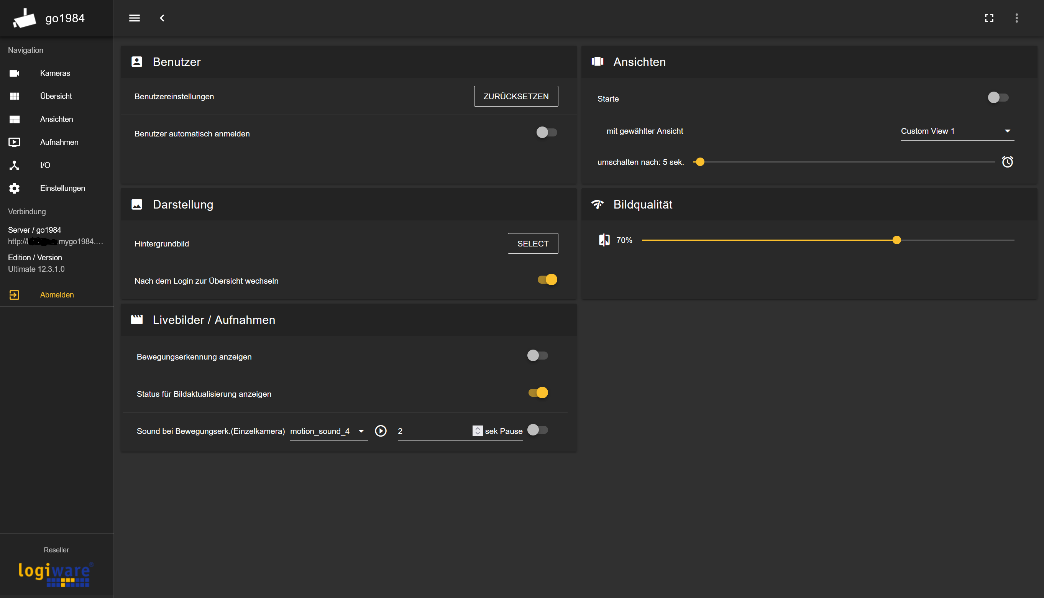Click the image compare icon next to 70%
Image resolution: width=1044 pixels, height=598 pixels.
coord(604,240)
